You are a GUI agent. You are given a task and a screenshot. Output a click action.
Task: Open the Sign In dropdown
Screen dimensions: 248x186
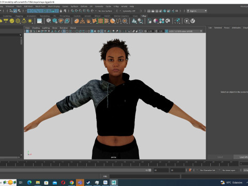click(x=197, y=11)
